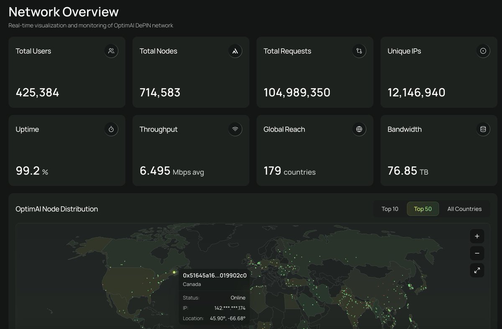Viewport: 502px width, 329px height.
Task: Select the Global Reach countries card
Action: [x=315, y=150]
